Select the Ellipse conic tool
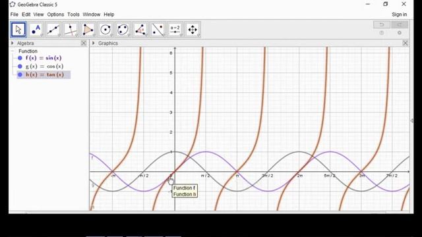Screen dimensions: 422x237 pyautogui.click(x=123, y=30)
